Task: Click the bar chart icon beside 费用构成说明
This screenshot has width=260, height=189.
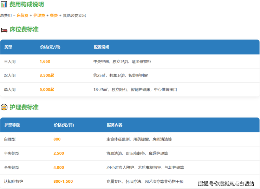Action: point(4,5)
